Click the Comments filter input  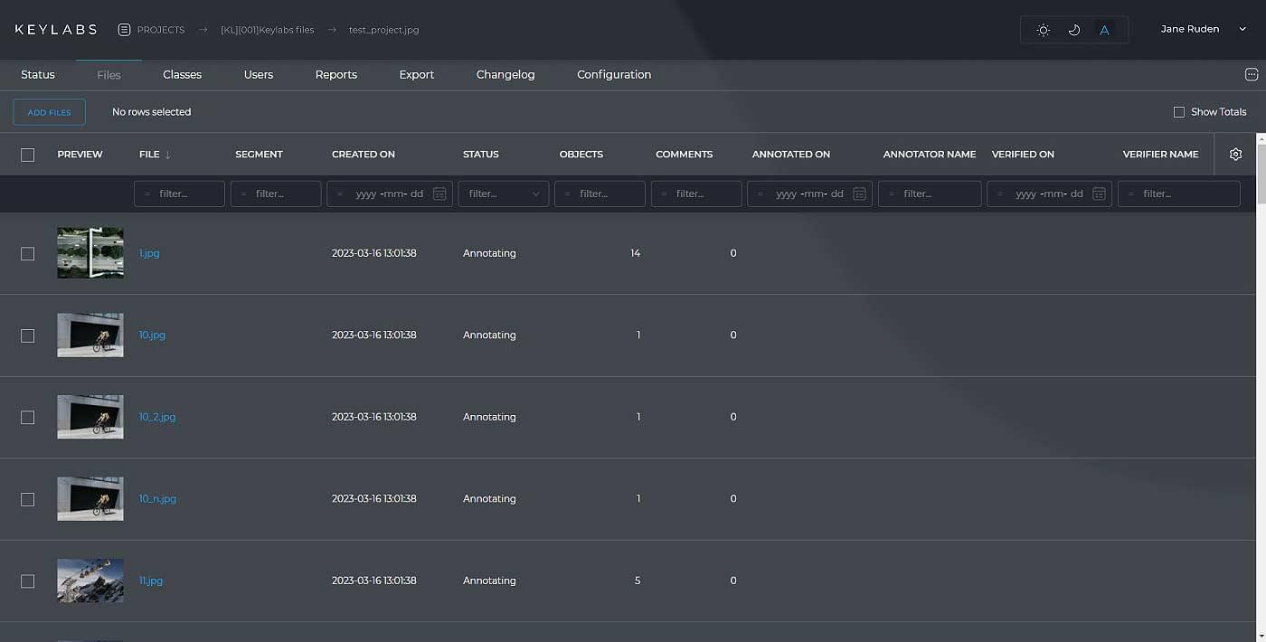(x=696, y=194)
